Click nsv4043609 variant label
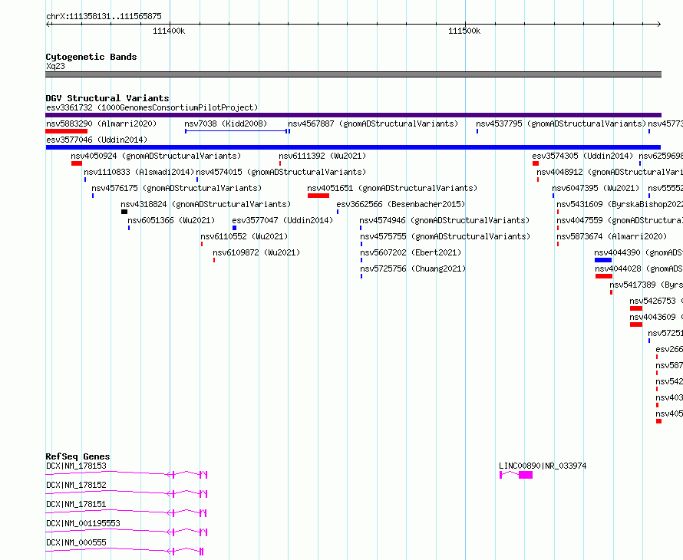 (656, 317)
